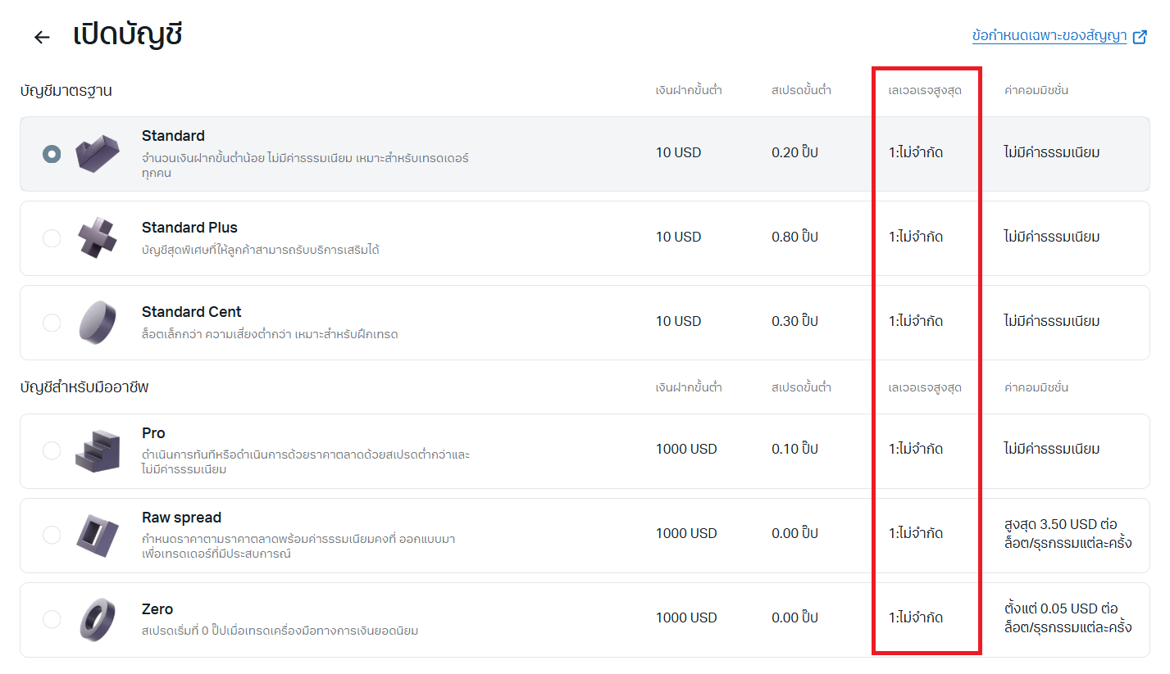Click the Raw spread hollow block icon
This screenshot has width=1170, height=674.
97,534
